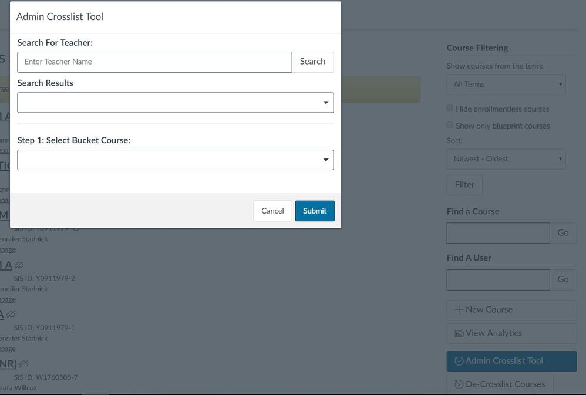Enable Hide enrollmentless courses checkbox
This screenshot has height=395, width=586.
pyautogui.click(x=450, y=108)
